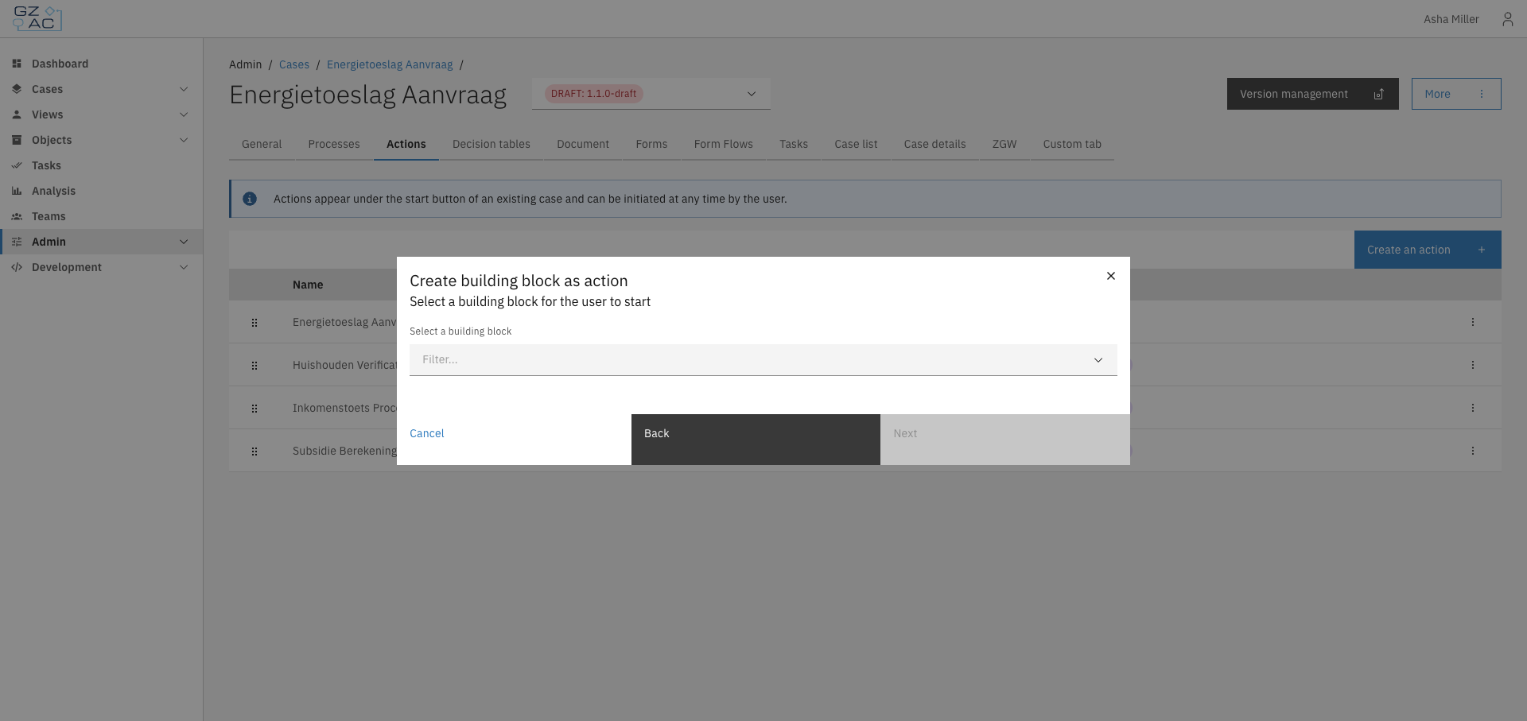Switch to the Processes tab

point(334,144)
